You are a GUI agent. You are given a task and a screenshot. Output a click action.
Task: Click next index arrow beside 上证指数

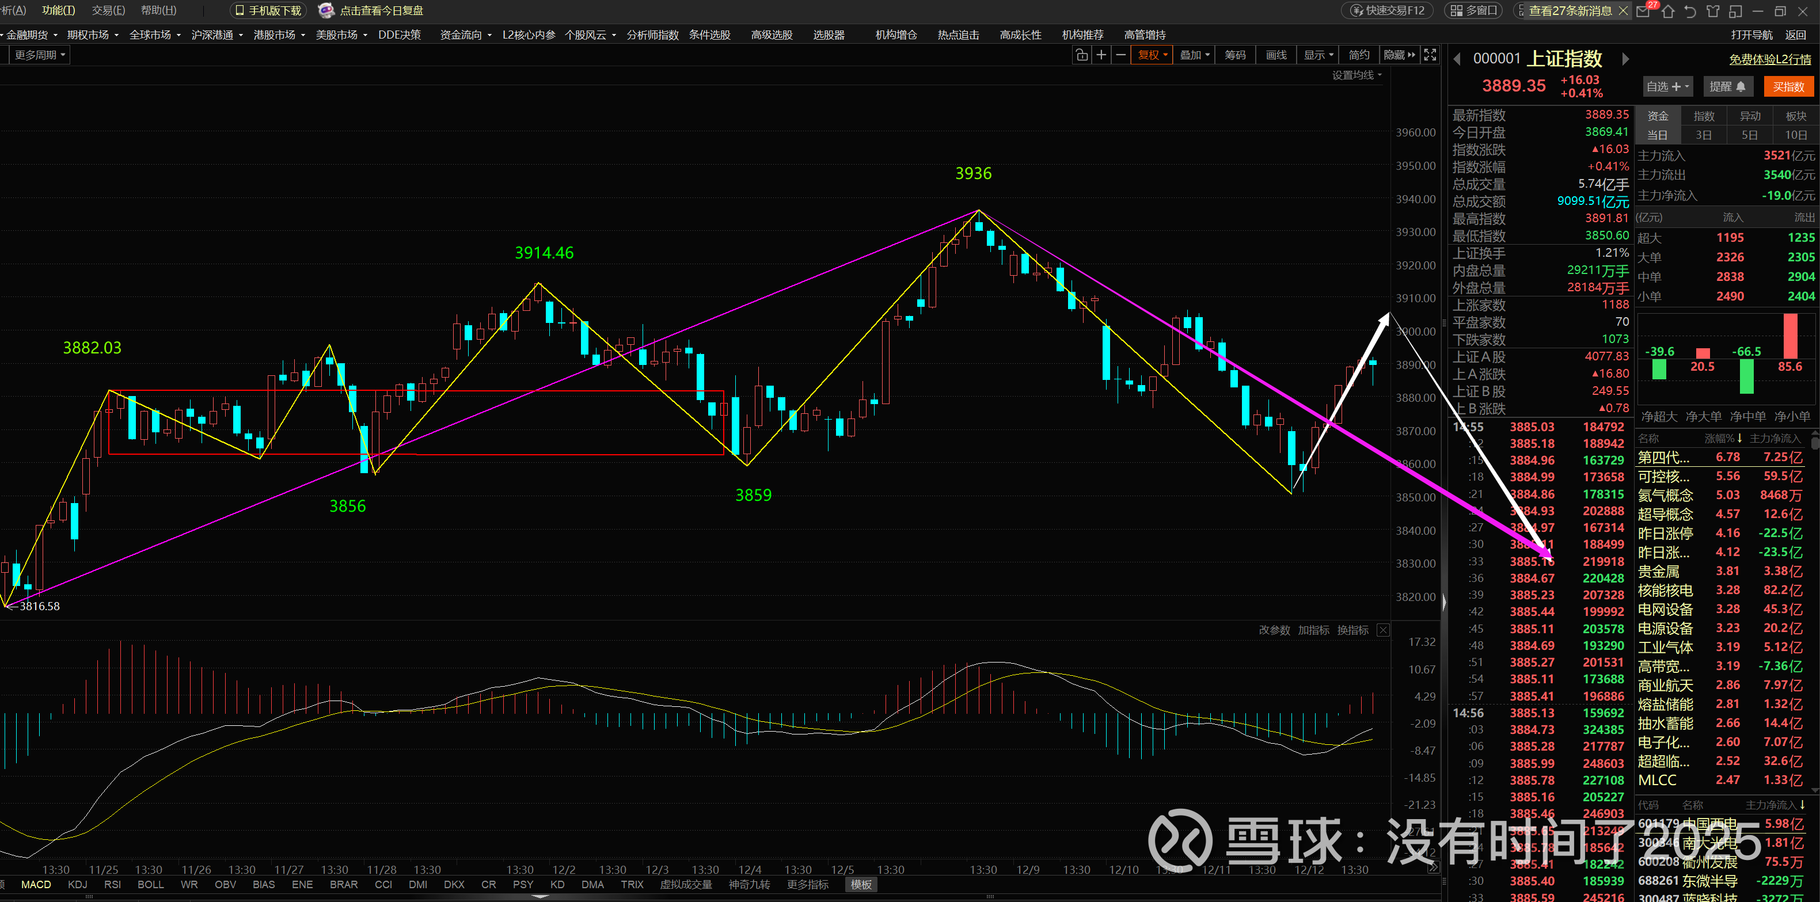1625,59
